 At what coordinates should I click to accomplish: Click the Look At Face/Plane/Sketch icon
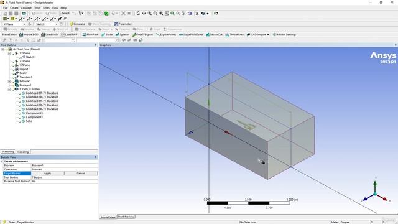216,13
